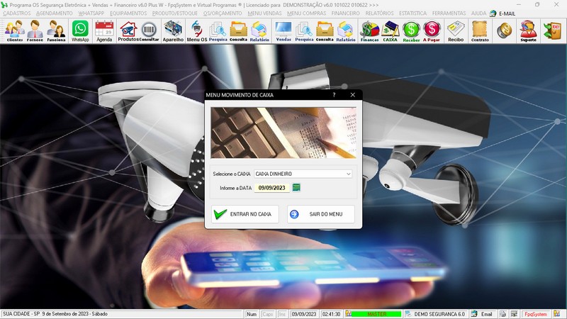
Task: Click the printer icon in the status bar
Action: click(x=503, y=314)
